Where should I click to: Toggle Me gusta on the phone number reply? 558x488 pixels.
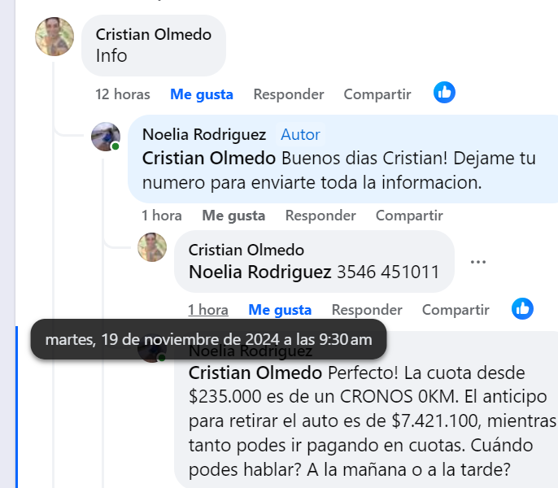pos(280,310)
